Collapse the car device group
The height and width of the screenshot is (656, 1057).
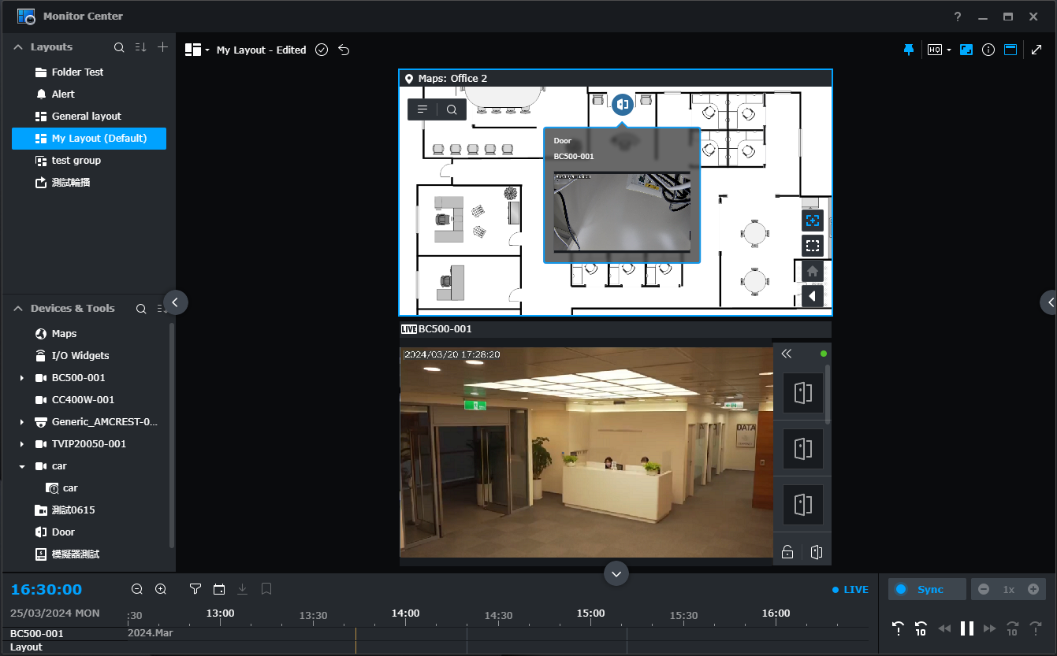[21, 465]
